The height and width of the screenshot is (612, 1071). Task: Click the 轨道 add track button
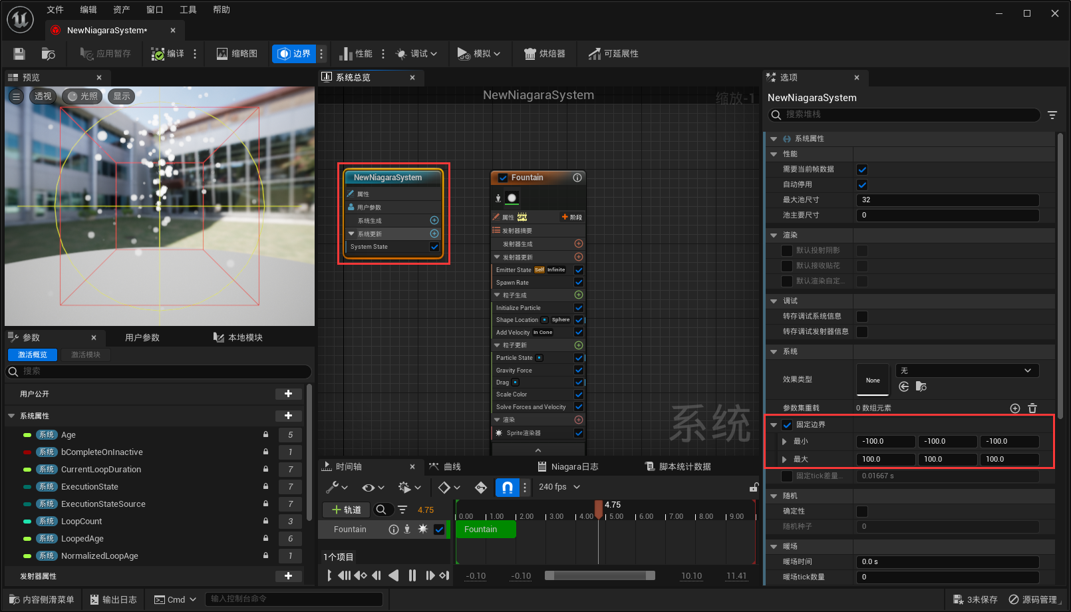coord(346,510)
